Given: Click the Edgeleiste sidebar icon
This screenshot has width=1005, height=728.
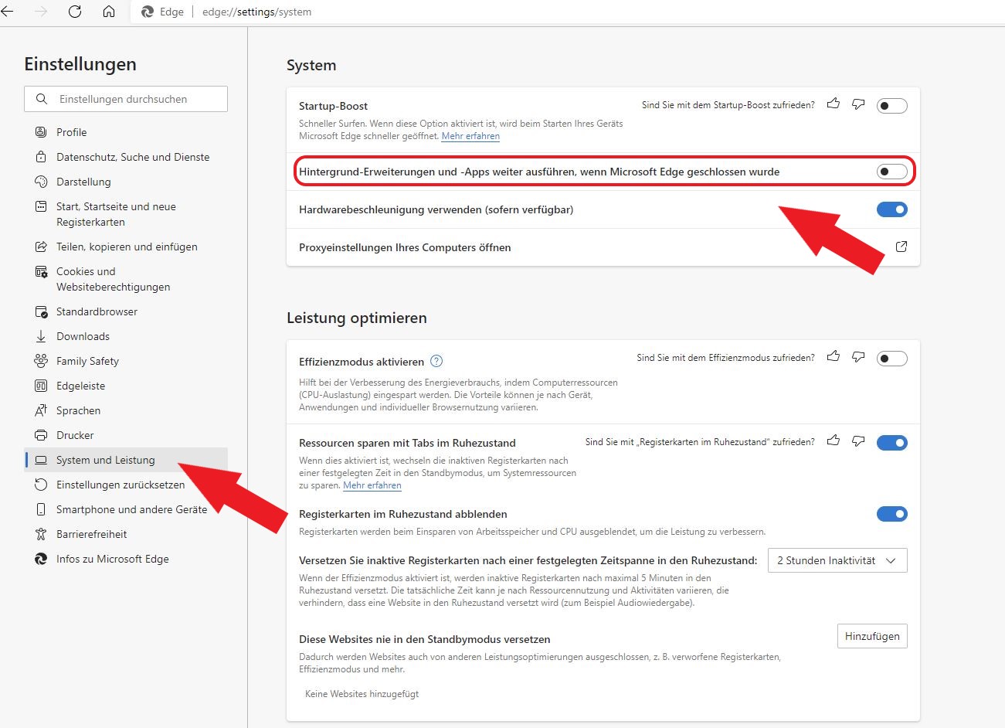Looking at the screenshot, I should click(41, 386).
